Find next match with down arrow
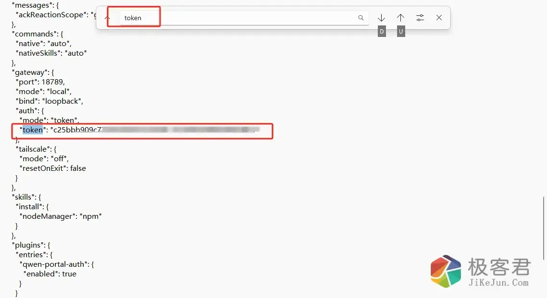 [381, 18]
